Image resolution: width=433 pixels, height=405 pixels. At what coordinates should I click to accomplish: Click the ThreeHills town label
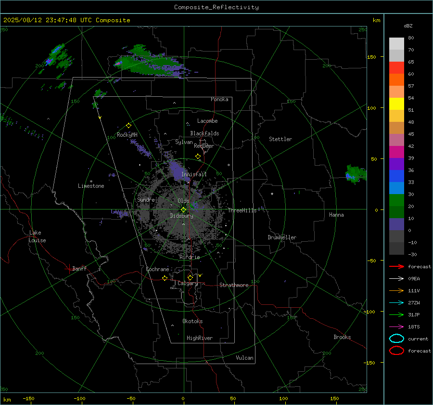click(x=242, y=210)
